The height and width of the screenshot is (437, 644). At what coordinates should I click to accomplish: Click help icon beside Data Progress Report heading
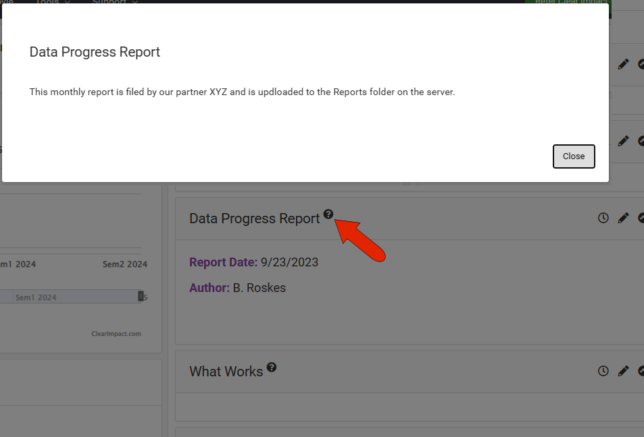328,214
